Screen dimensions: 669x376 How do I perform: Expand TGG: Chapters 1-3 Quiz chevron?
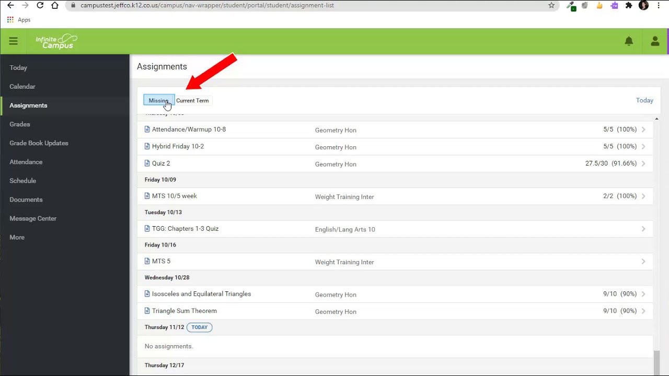[643, 229]
